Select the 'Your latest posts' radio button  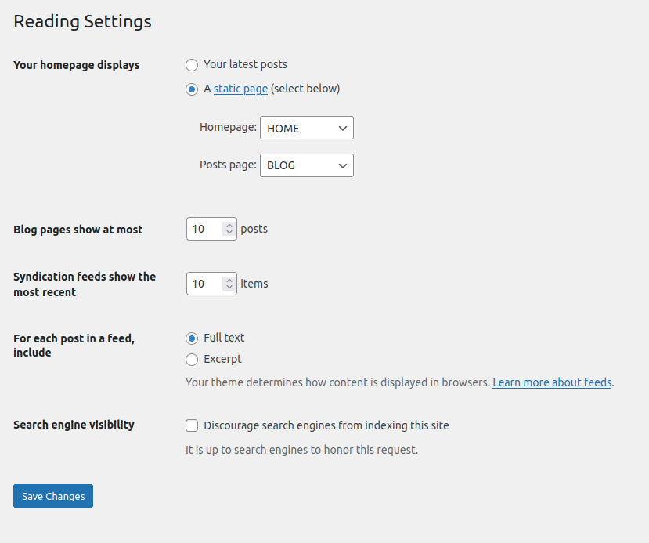click(192, 65)
